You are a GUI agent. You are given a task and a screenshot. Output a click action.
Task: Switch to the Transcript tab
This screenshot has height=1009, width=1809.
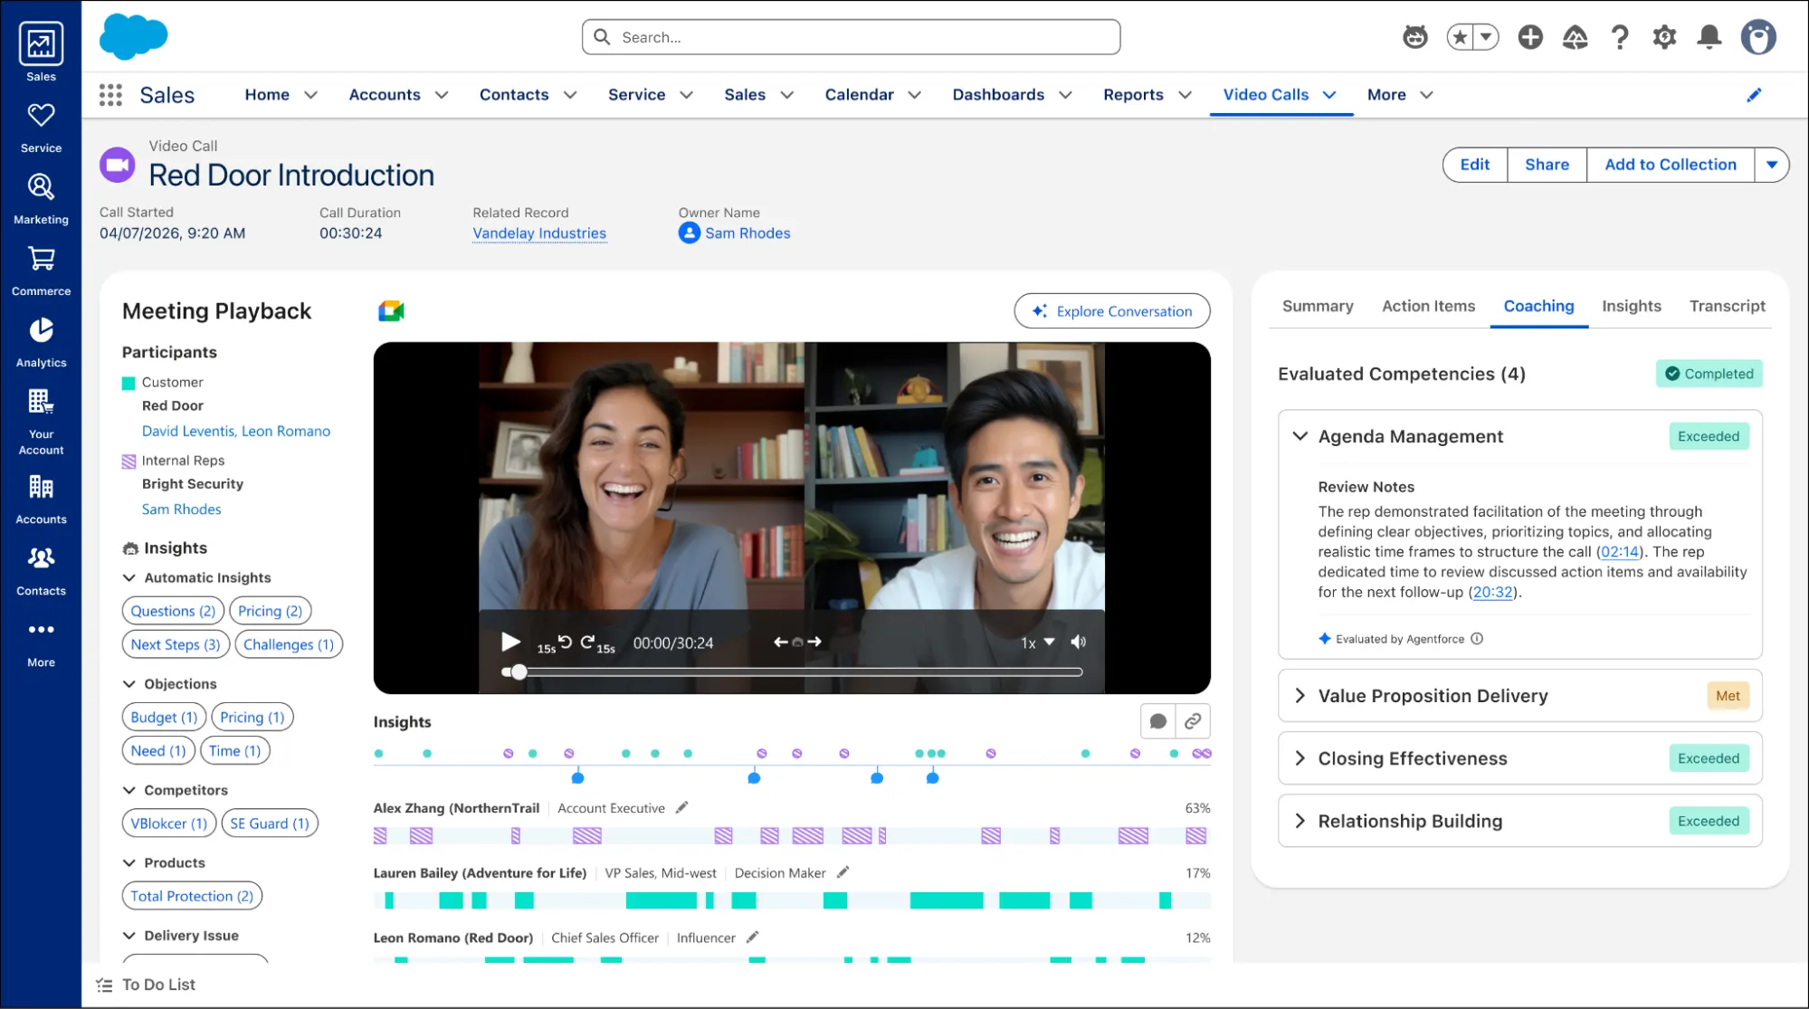point(1727,306)
